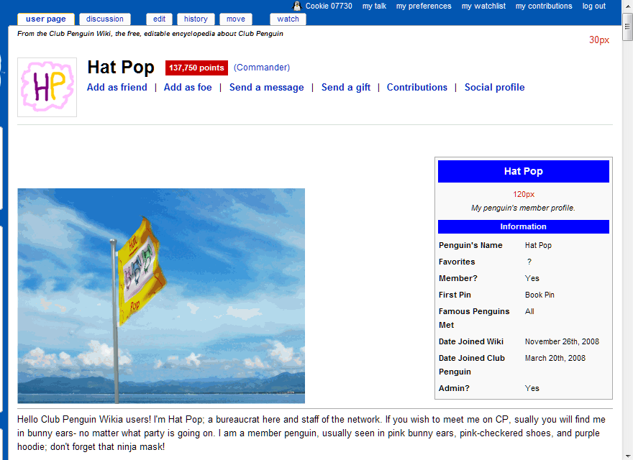
Task: Click the From the Club Penguin Wiki tagline
Action: (150, 34)
